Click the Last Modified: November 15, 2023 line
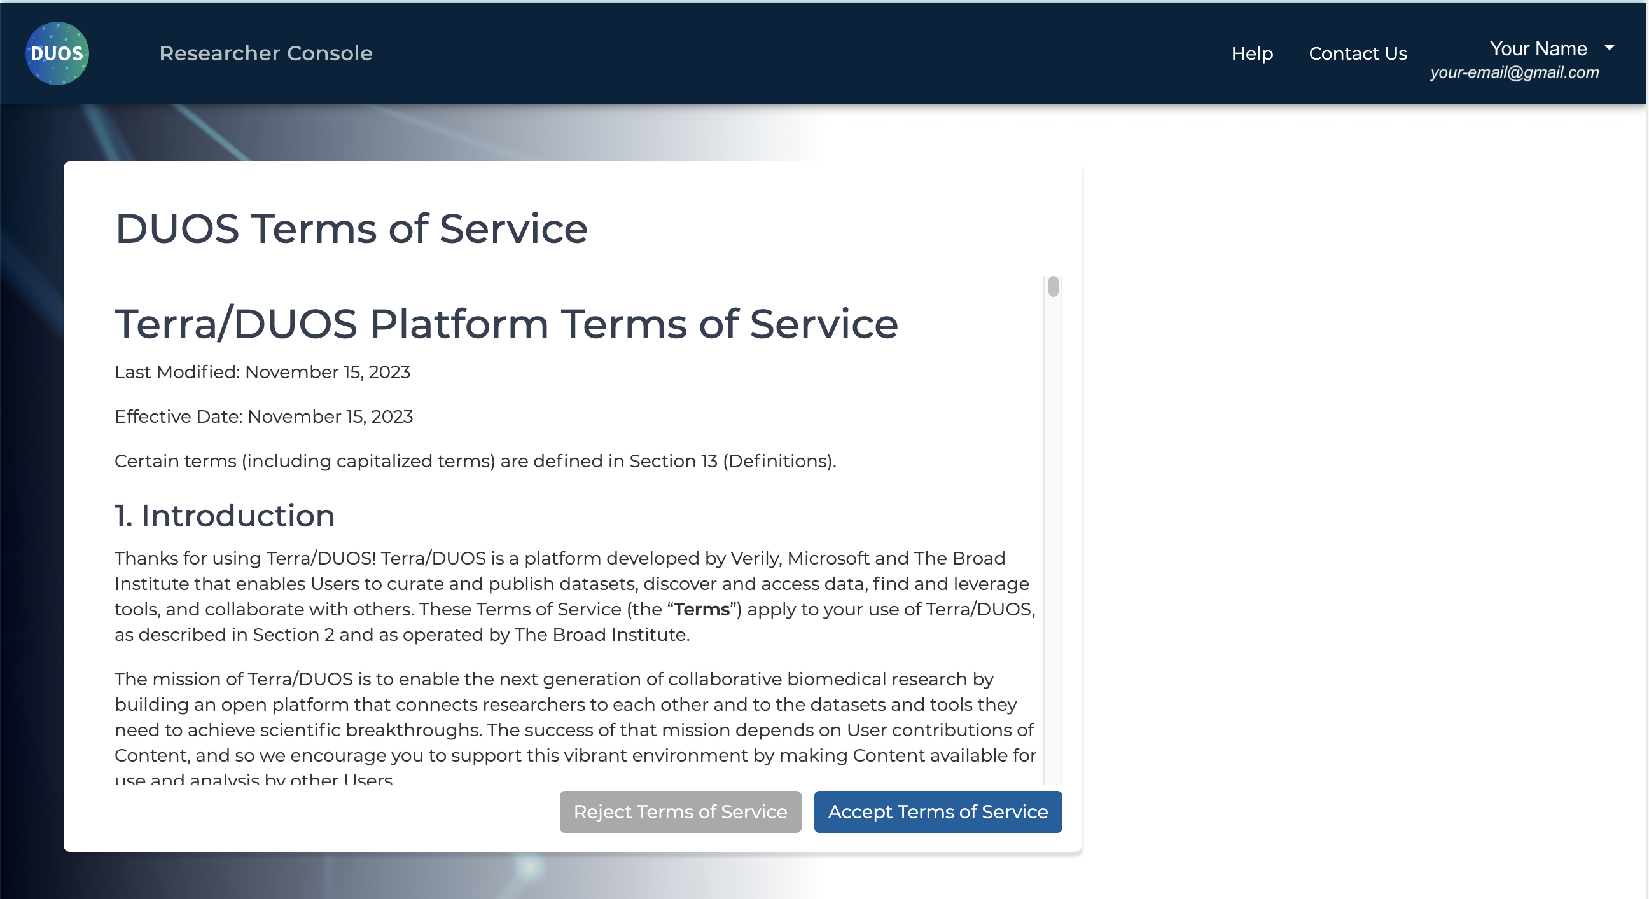This screenshot has height=899, width=1649. 263,372
